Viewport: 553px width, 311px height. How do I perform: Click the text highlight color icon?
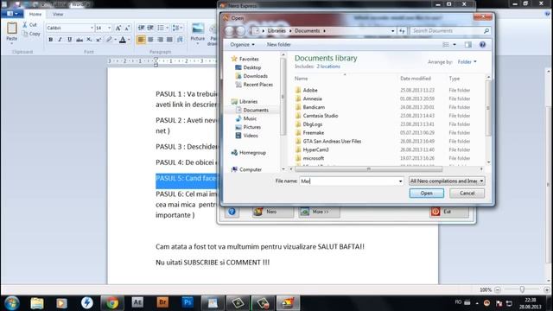point(109,40)
